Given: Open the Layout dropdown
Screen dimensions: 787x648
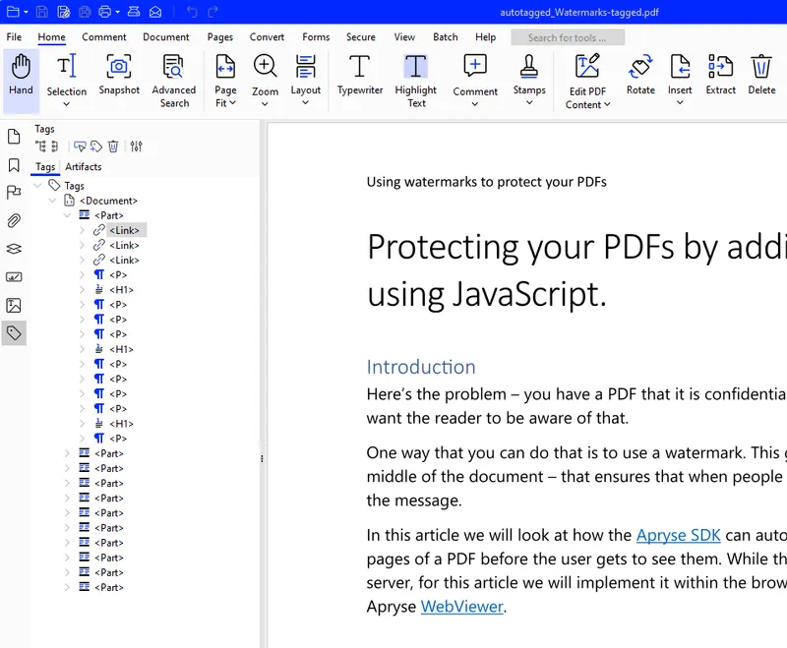Looking at the screenshot, I should point(305,103).
